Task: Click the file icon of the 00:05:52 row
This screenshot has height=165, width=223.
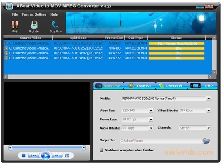Action: coord(6,48)
